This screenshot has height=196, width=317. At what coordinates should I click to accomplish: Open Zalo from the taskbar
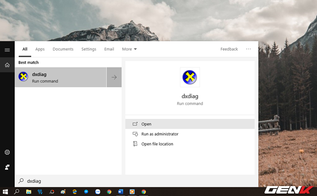click(x=98, y=192)
